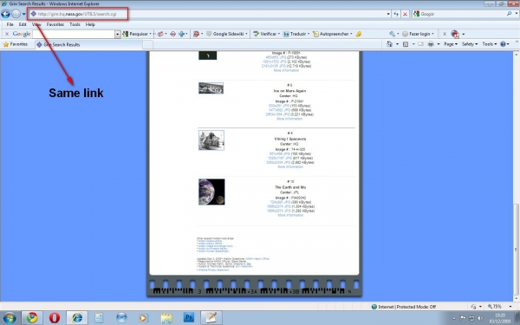Switch to Internet Explorer in the taskbar

click(x=77, y=318)
